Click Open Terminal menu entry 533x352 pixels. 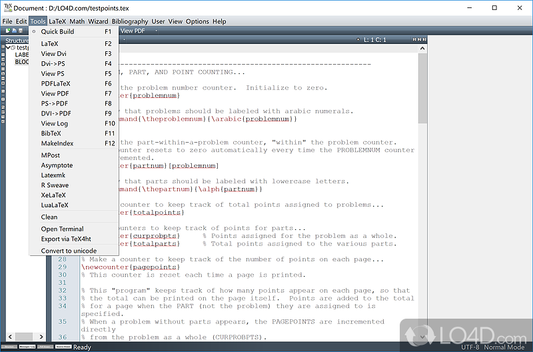[62, 229]
